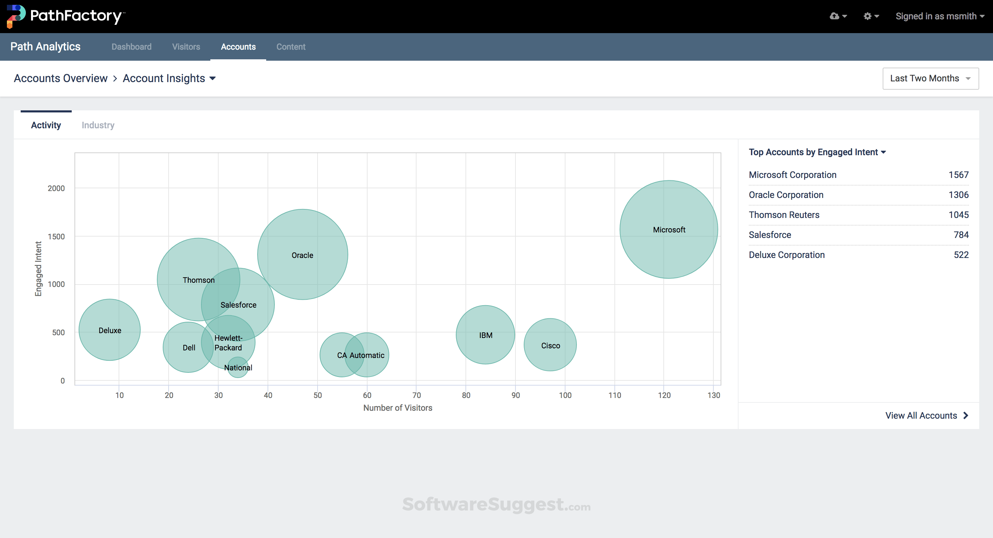Select Microsoft Corporation from the top accounts list
The height and width of the screenshot is (538, 993).
792,175
